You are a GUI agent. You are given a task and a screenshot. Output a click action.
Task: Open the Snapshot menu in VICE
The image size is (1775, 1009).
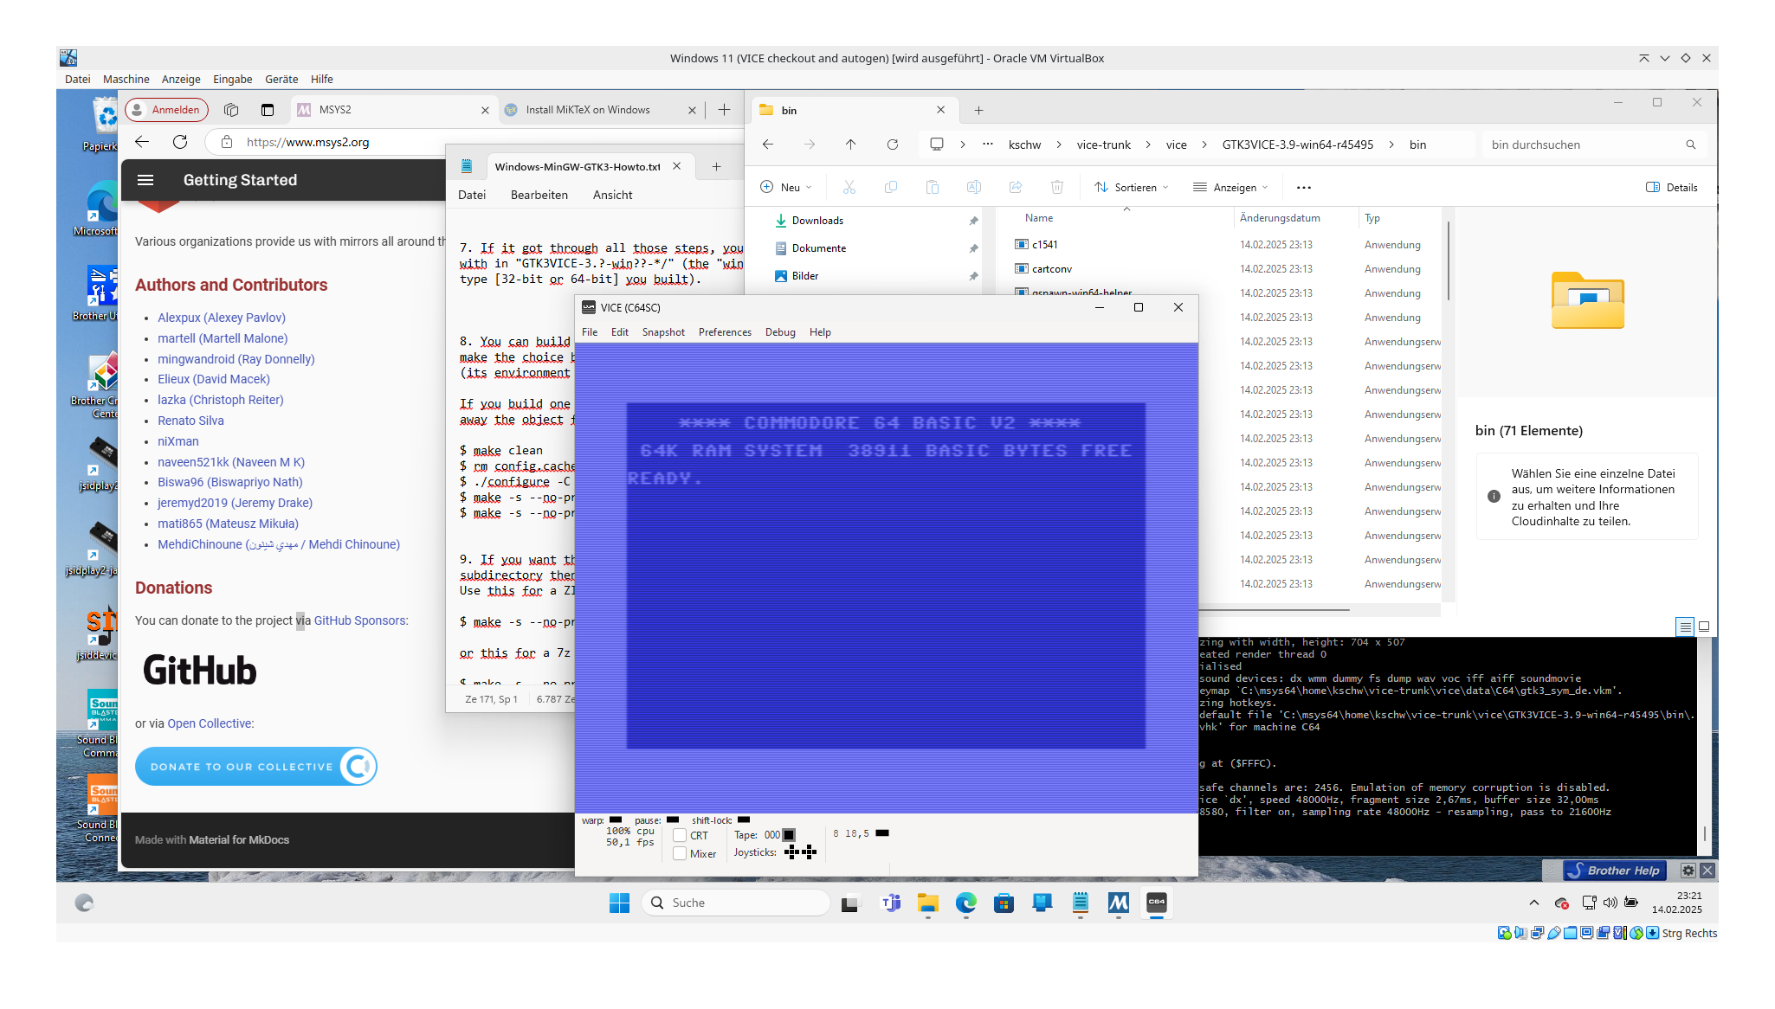pos(663,332)
